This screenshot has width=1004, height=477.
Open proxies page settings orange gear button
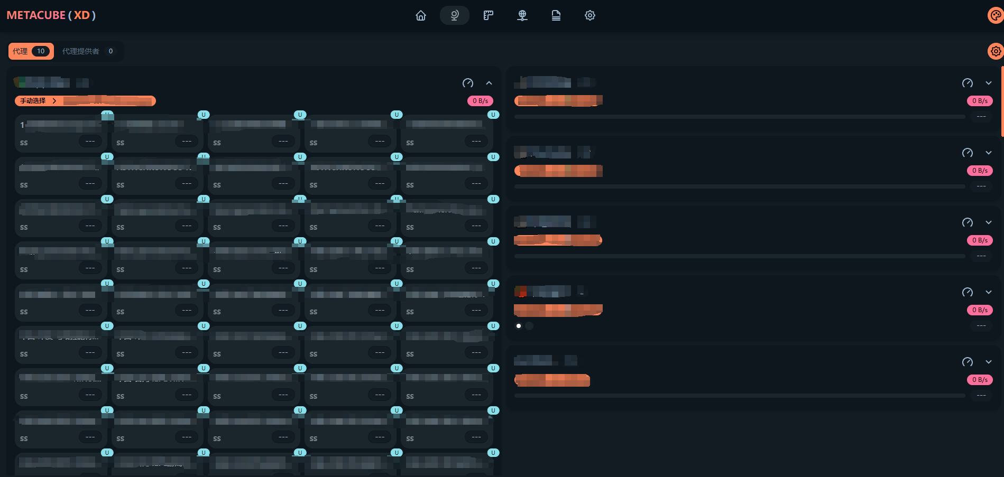pos(996,51)
